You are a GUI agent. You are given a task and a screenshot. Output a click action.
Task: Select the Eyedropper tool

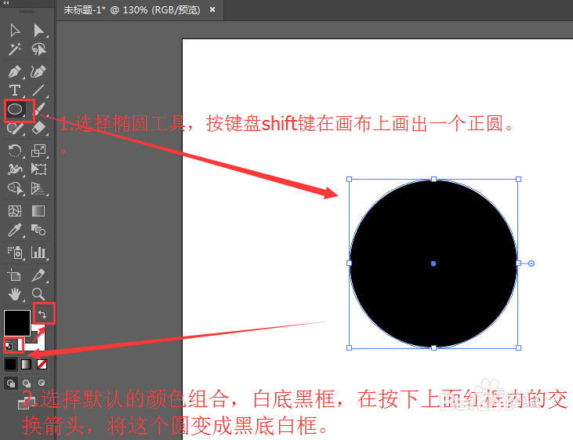point(15,230)
